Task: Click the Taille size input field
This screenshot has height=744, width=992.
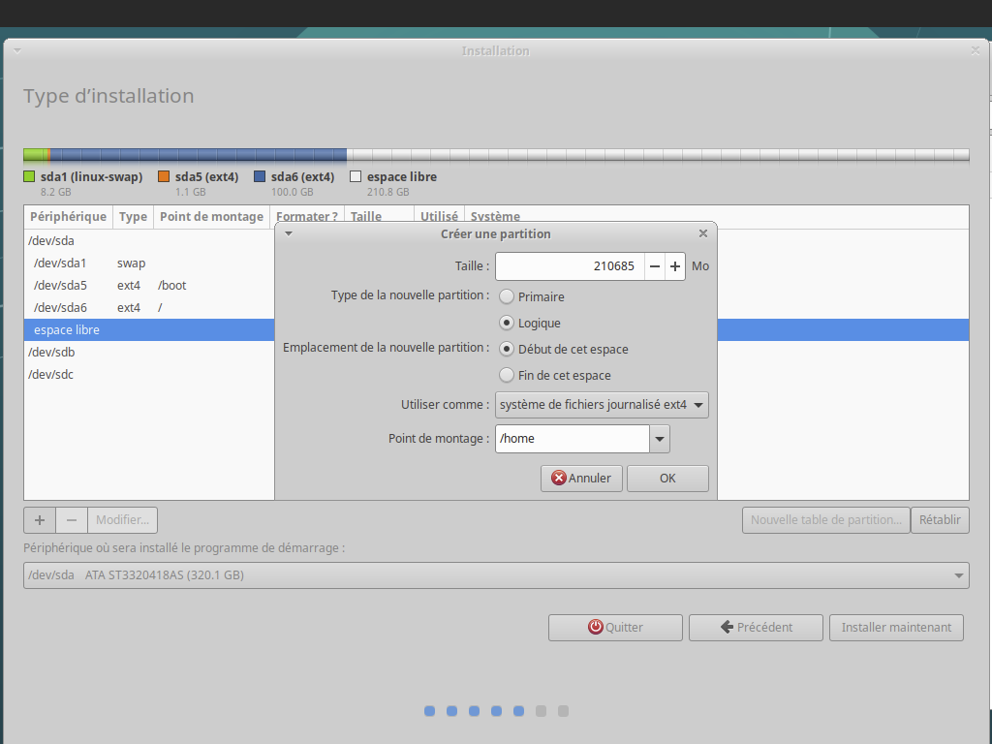Action: pyautogui.click(x=570, y=266)
